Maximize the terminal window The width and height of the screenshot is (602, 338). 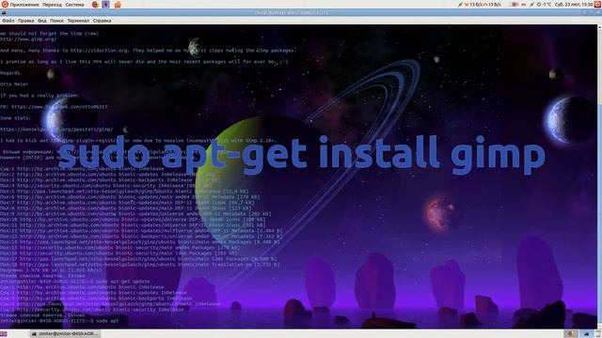click(x=592, y=12)
